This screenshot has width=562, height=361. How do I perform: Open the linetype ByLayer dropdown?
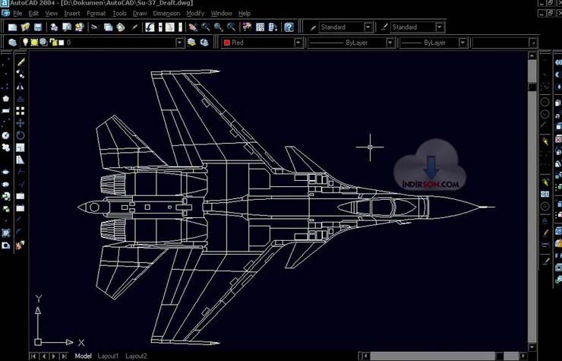[390, 43]
